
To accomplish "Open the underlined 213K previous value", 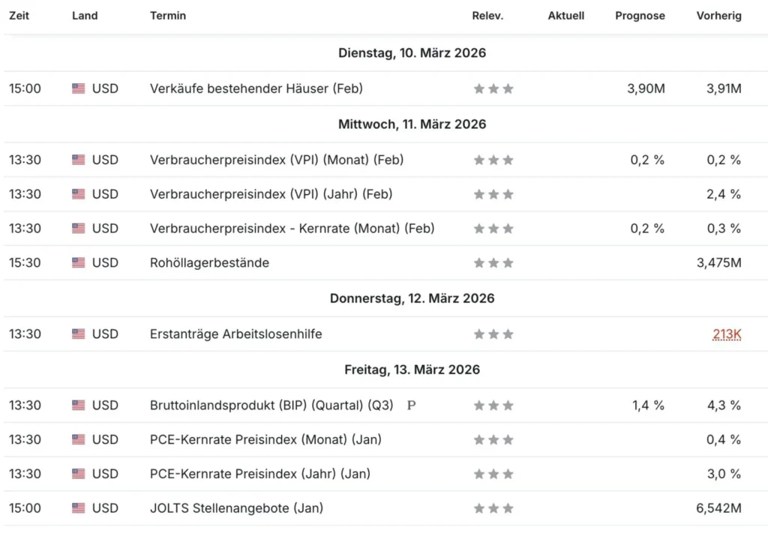I will [727, 334].
